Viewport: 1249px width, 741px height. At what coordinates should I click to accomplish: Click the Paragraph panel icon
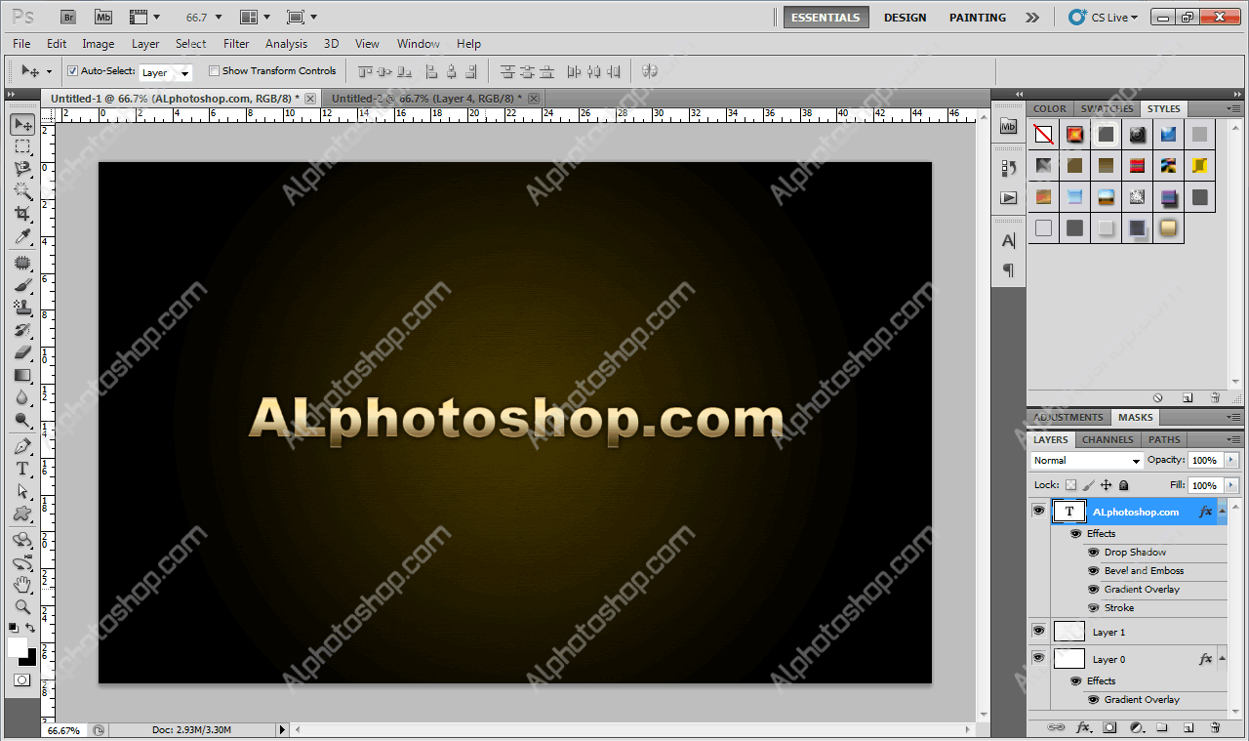(x=1009, y=270)
